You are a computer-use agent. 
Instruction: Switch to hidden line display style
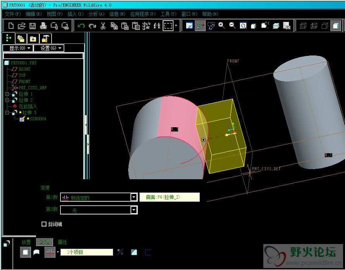(314, 26)
